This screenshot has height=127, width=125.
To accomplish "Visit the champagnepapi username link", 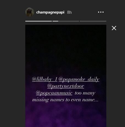I will tap(50, 12).
